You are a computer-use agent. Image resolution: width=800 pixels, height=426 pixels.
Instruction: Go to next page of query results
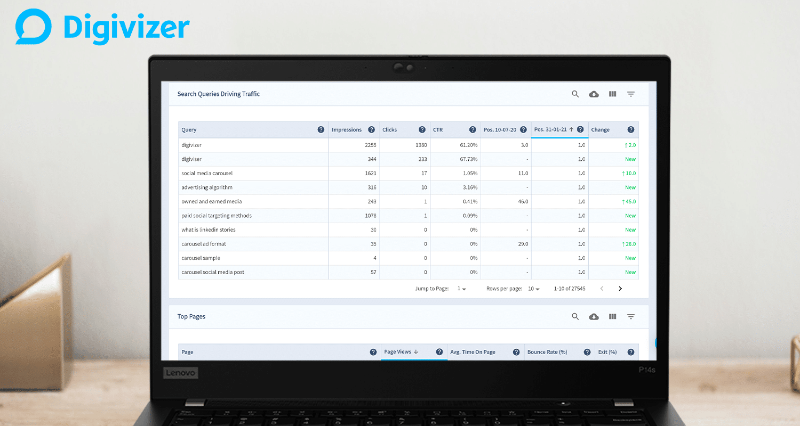(x=620, y=289)
